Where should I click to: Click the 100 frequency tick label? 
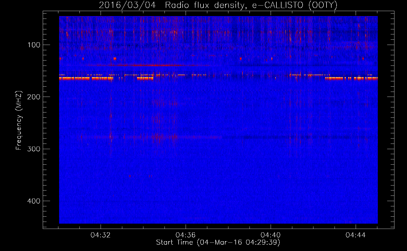point(34,45)
